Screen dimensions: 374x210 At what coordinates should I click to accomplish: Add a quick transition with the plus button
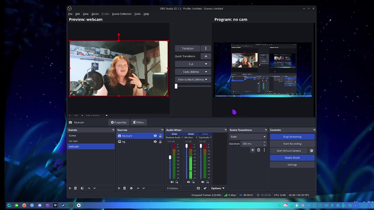click(206, 56)
